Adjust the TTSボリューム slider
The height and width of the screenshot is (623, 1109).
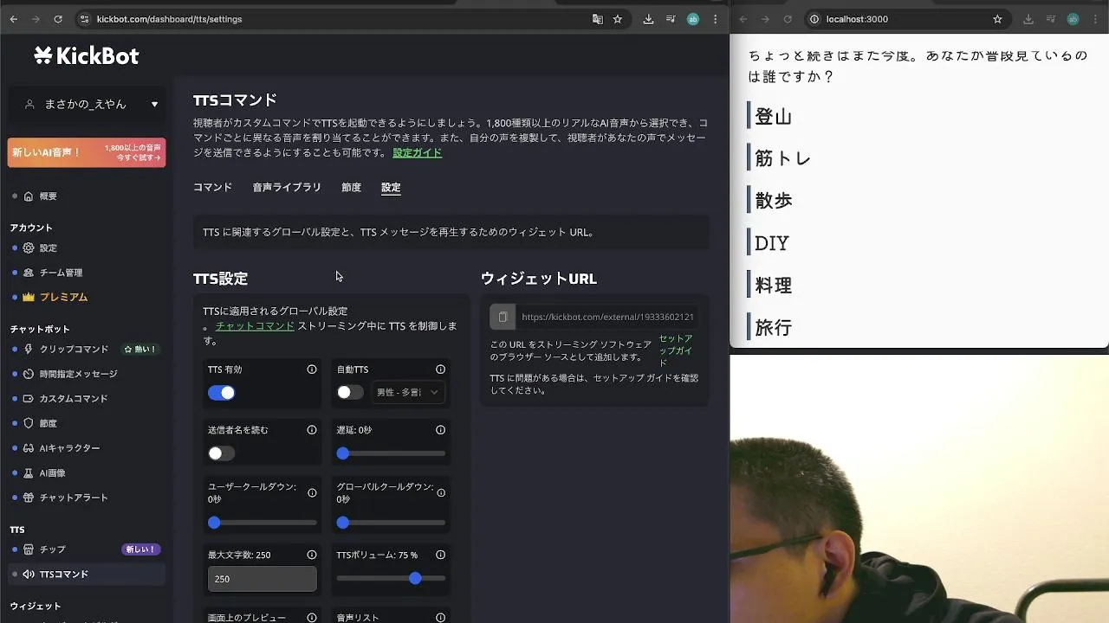click(391, 578)
